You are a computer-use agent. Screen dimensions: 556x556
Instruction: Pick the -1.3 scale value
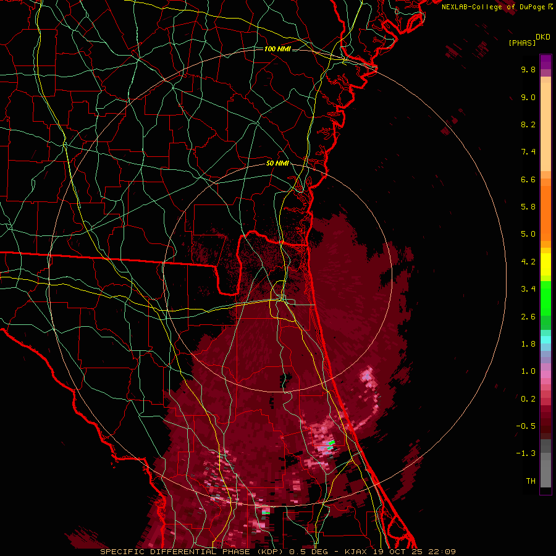(x=526, y=454)
